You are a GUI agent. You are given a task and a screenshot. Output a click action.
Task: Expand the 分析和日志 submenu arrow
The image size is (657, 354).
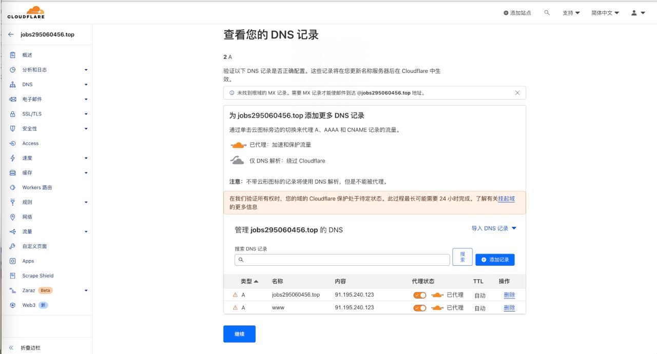click(x=86, y=70)
